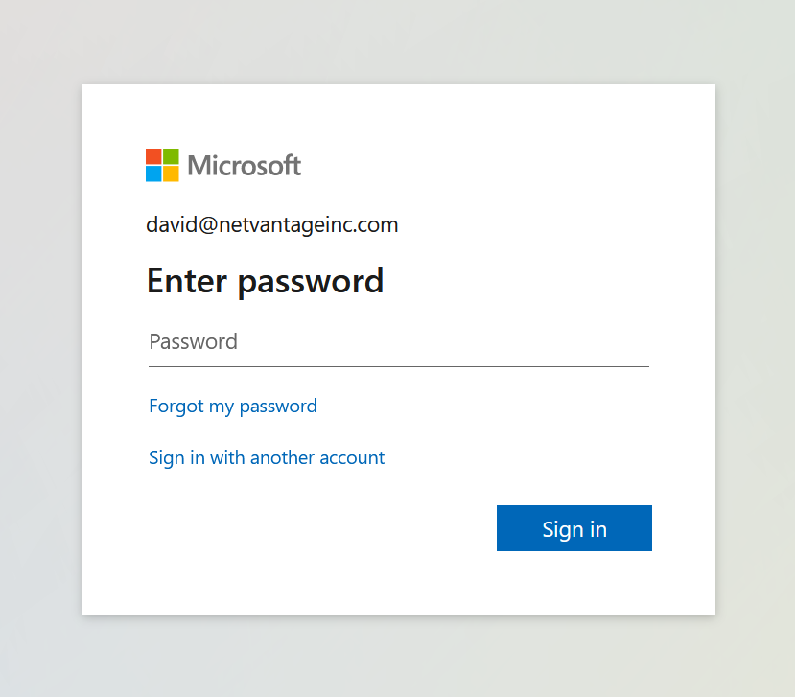The image size is (796, 698).
Task: Focus the Password input field
Action: click(398, 342)
